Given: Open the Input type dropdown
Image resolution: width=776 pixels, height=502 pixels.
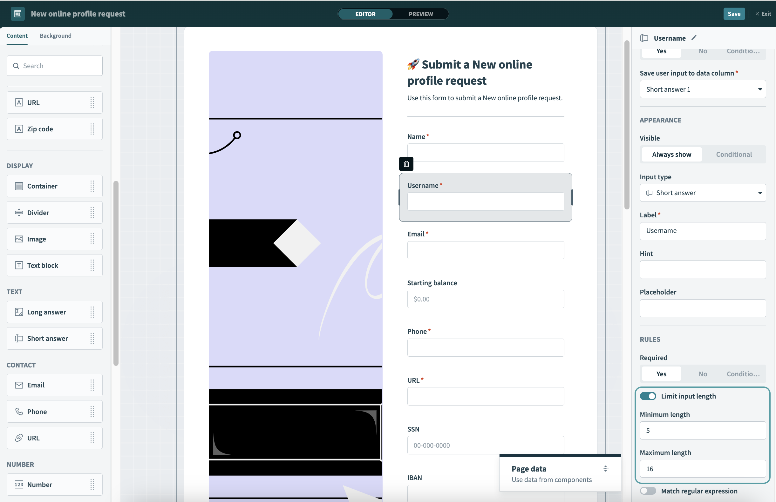Looking at the screenshot, I should [703, 193].
